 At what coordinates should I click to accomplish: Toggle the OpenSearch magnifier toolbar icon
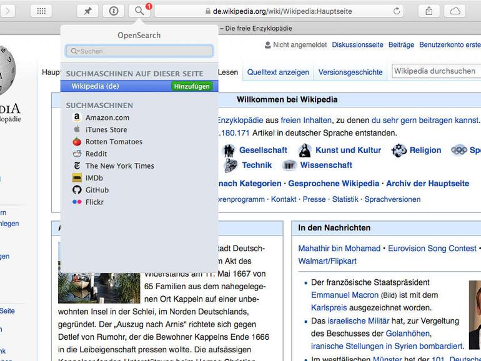coord(139,11)
